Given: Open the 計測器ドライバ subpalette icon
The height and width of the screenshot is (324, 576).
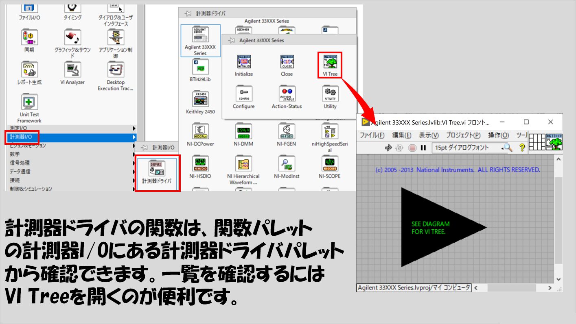Looking at the screenshot, I should pyautogui.click(x=157, y=168).
